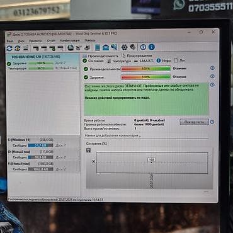
Task: Click the 'Отлично' text beside Производительность
Action: [179, 69]
